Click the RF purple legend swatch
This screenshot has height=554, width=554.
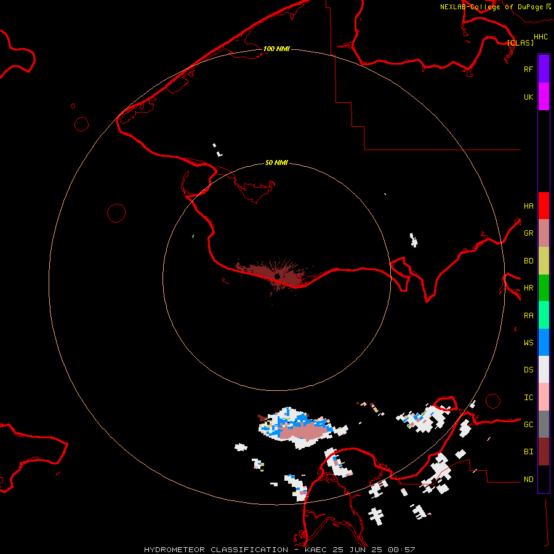click(x=544, y=69)
